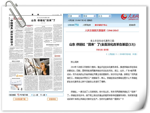This screenshot has height=113, width=150.
Task: Click the previous page arrow before 上一版
Action: (x=32, y=95)
